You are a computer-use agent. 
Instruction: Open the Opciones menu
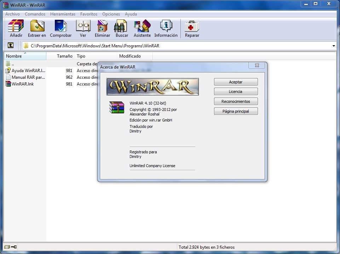pos(111,14)
